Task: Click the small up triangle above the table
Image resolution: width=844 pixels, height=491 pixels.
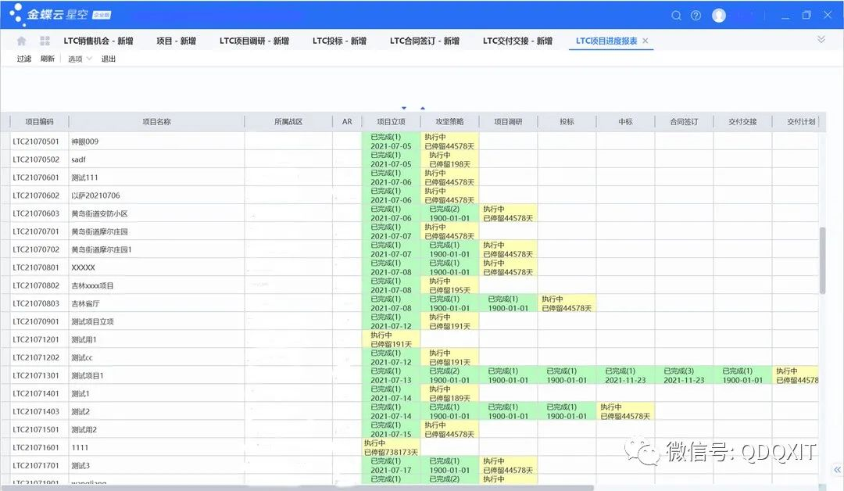Action: click(423, 108)
